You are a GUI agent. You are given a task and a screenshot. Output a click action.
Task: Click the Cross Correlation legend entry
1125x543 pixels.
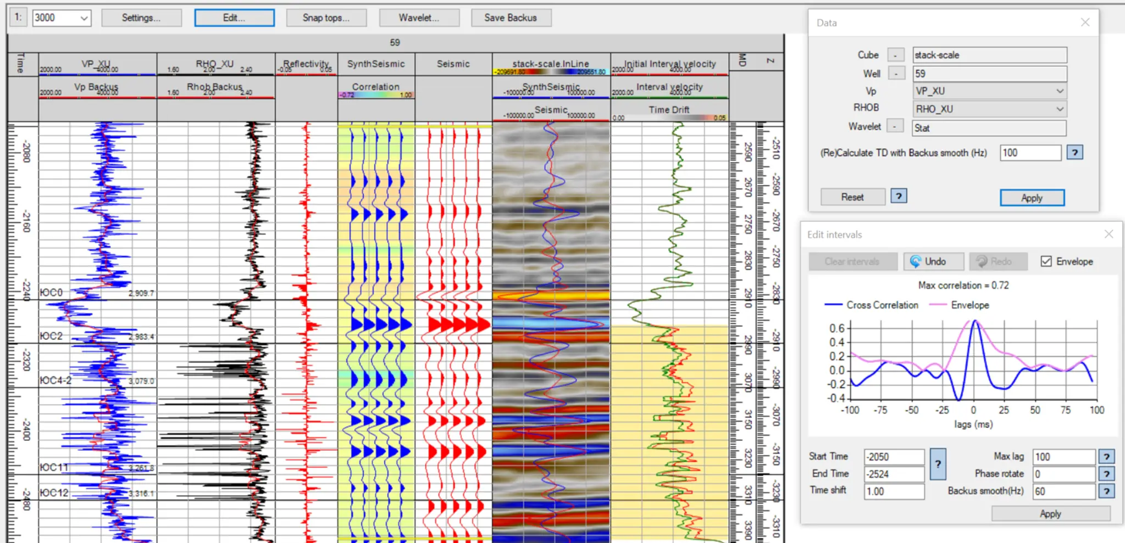(871, 305)
